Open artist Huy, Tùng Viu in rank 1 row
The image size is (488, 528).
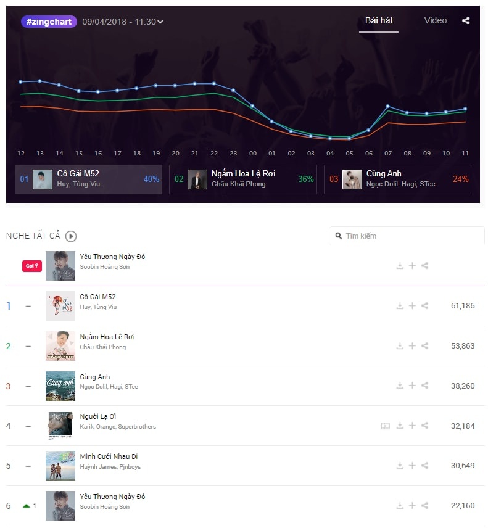[98, 307]
